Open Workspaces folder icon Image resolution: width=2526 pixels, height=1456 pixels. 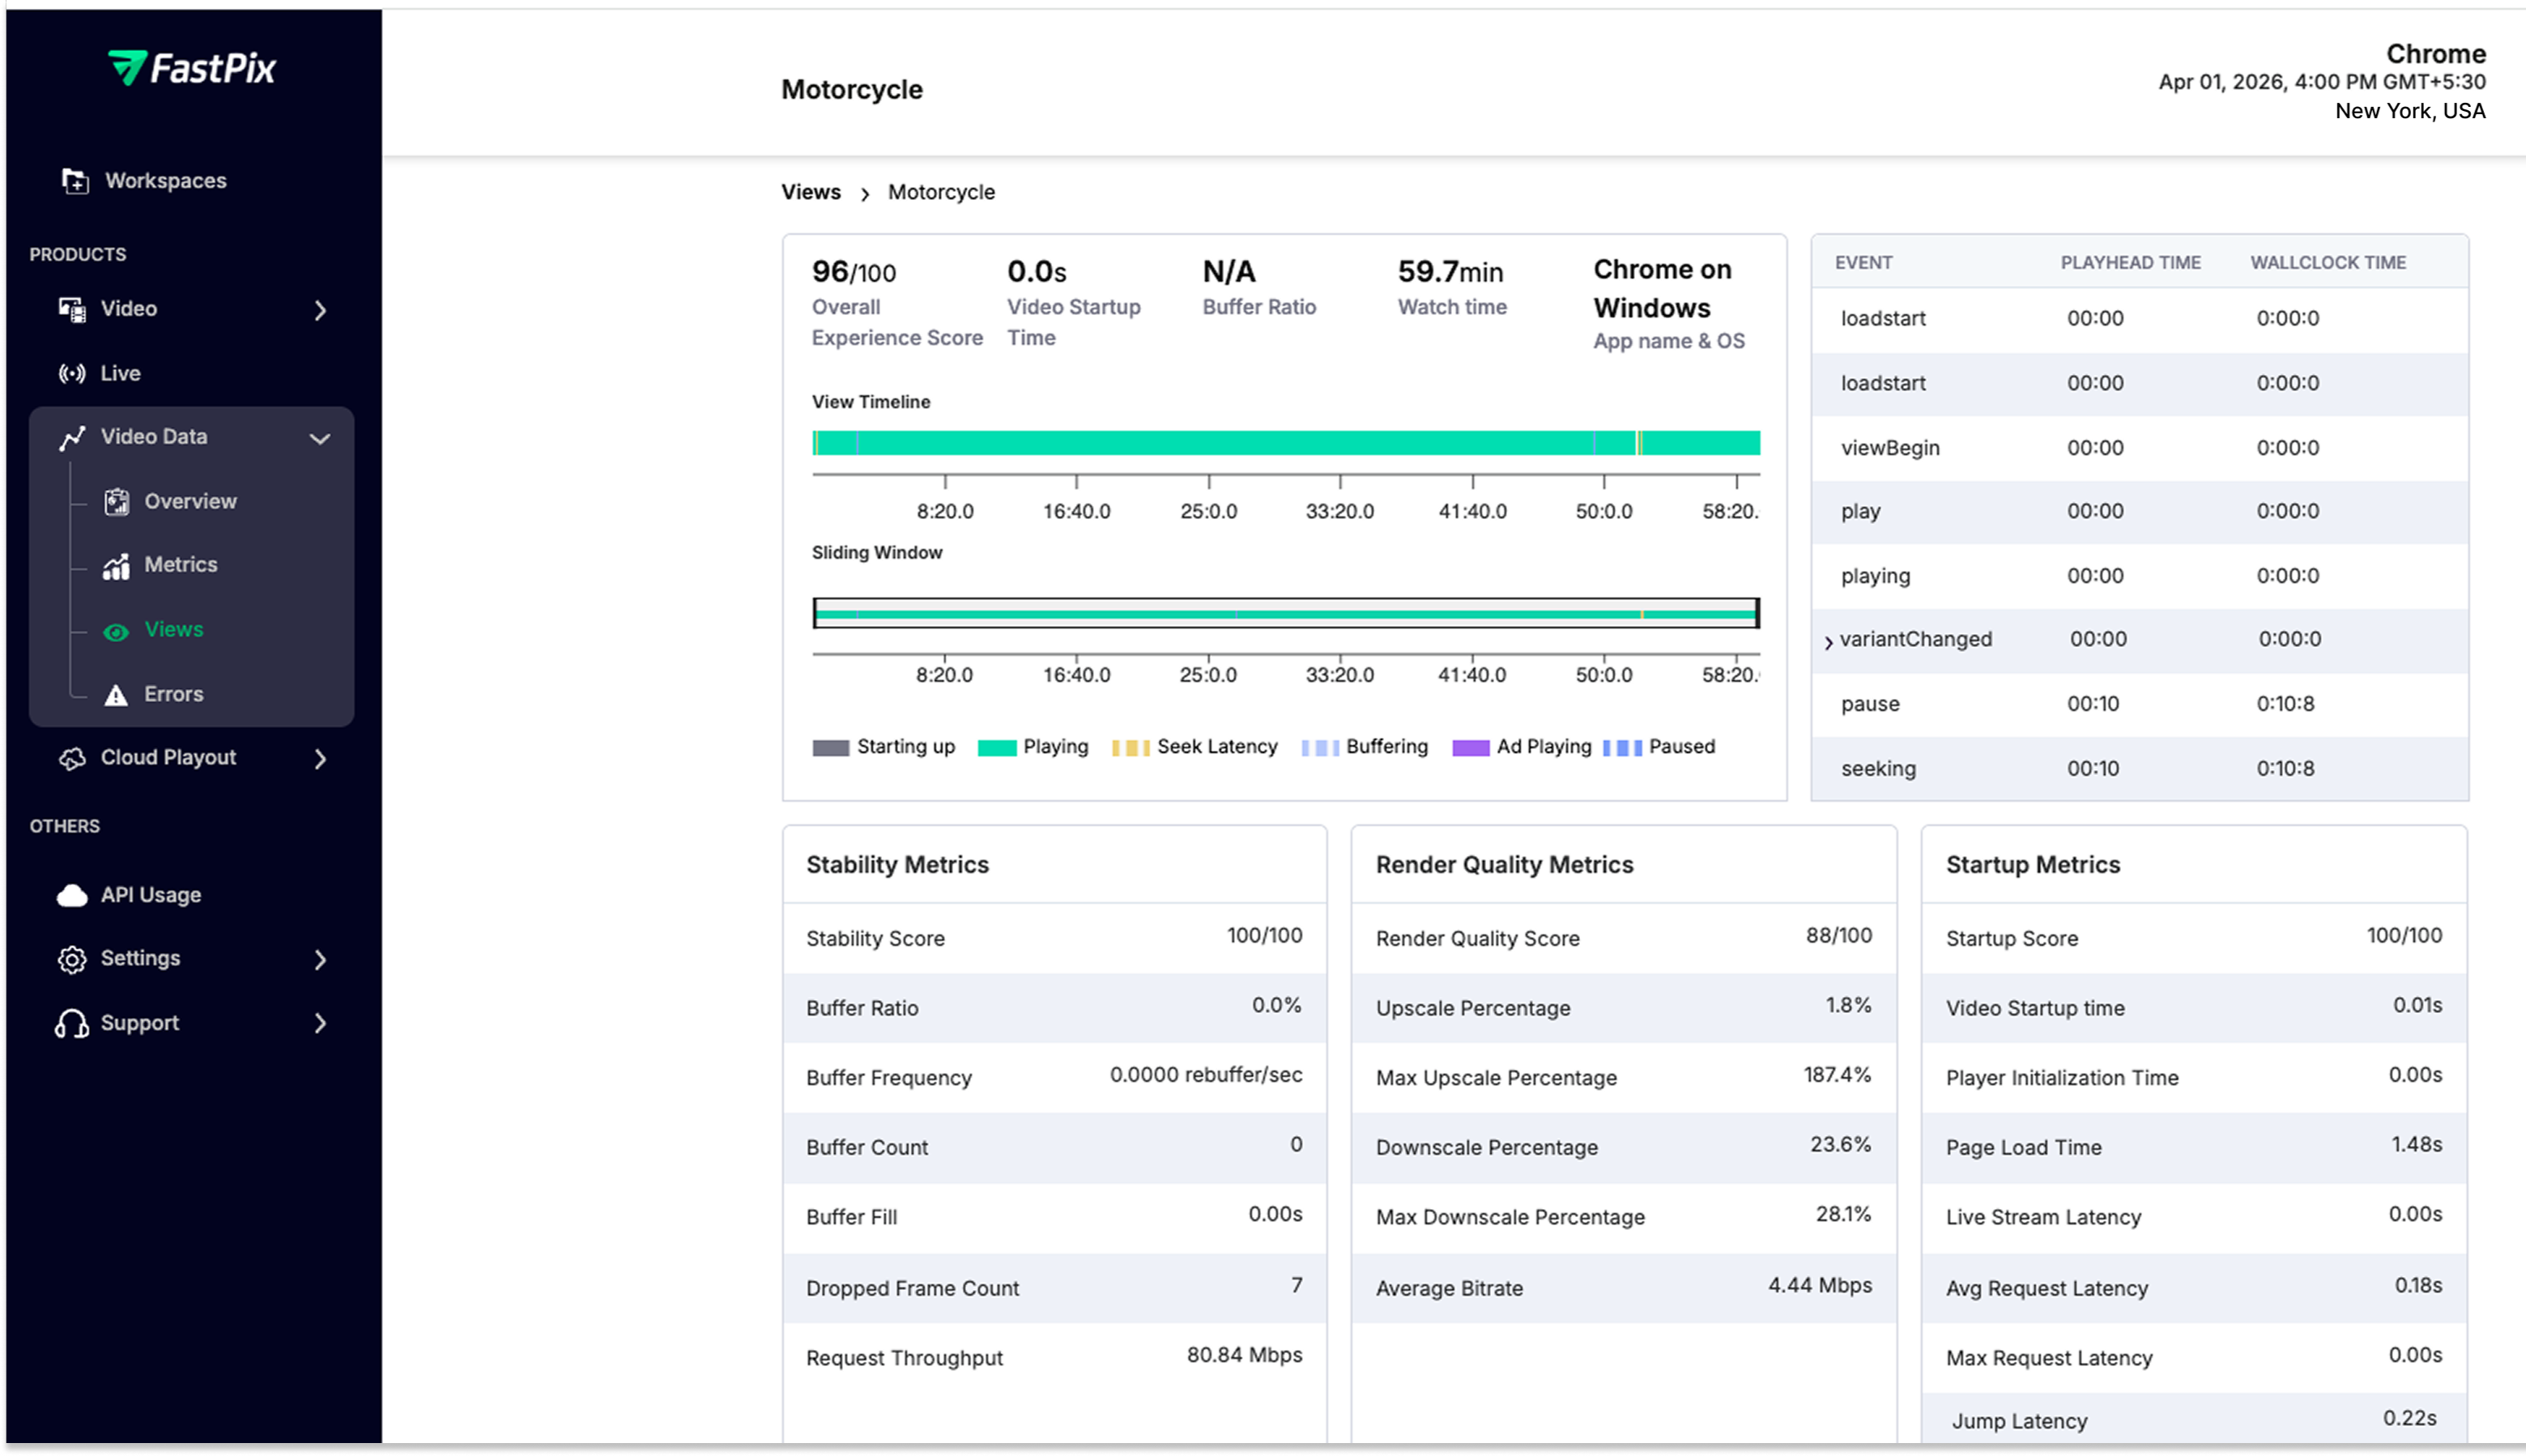[75, 181]
